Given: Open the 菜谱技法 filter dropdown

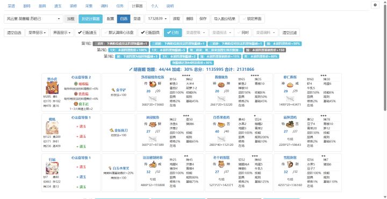Looking at the screenshot, I should point(221,33).
